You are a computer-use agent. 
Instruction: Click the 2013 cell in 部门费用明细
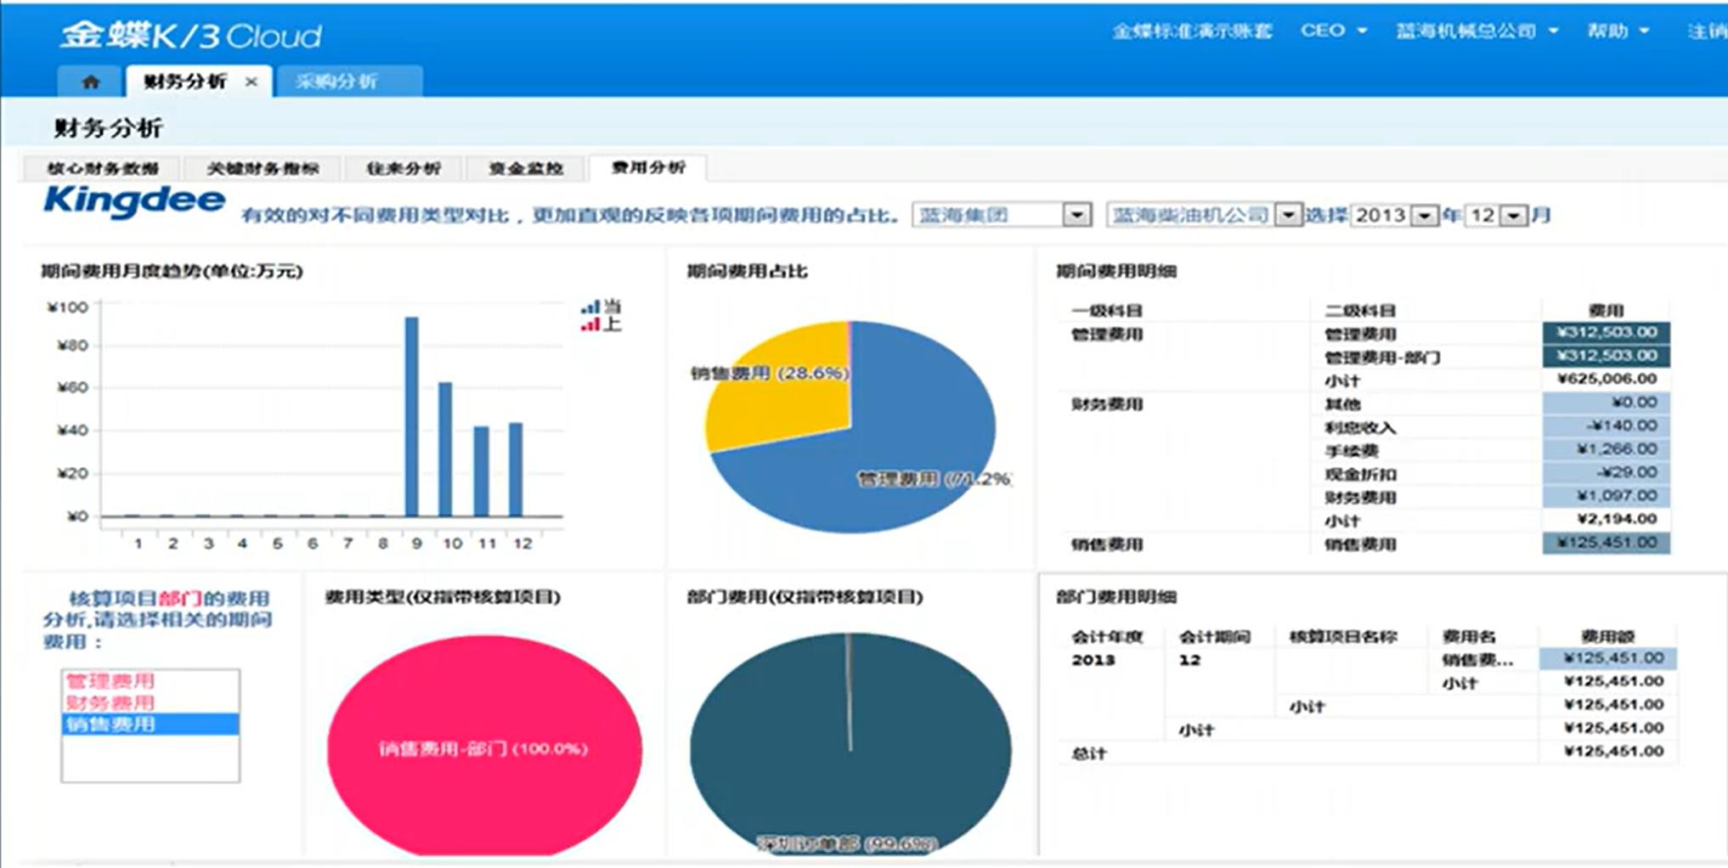coord(1093,660)
